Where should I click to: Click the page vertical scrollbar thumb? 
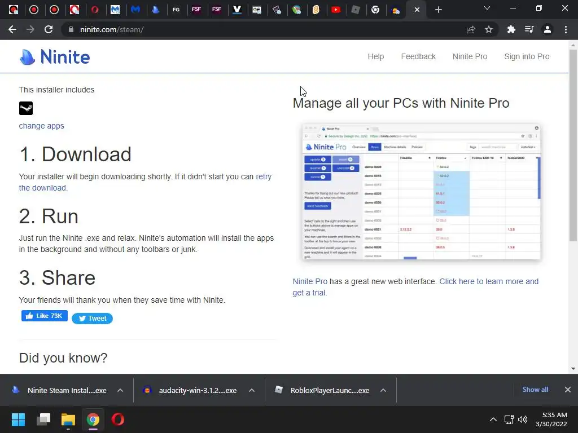pyautogui.click(x=573, y=145)
